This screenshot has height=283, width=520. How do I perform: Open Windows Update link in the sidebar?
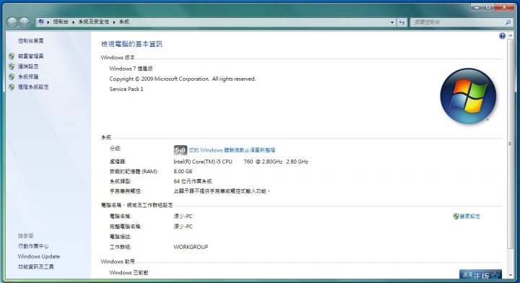click(x=39, y=256)
